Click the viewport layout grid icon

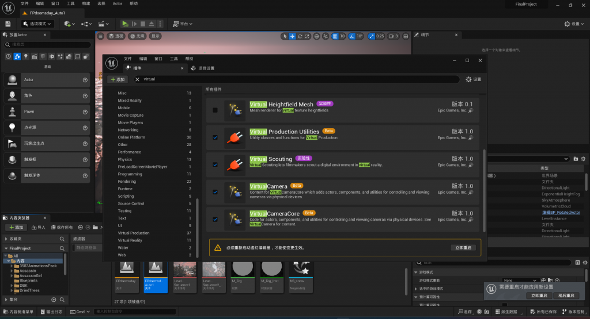click(x=406, y=36)
